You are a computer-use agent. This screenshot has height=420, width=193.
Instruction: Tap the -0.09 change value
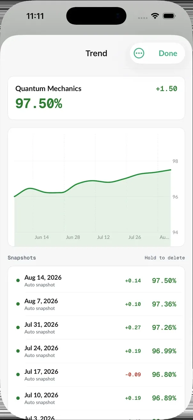point(133,375)
